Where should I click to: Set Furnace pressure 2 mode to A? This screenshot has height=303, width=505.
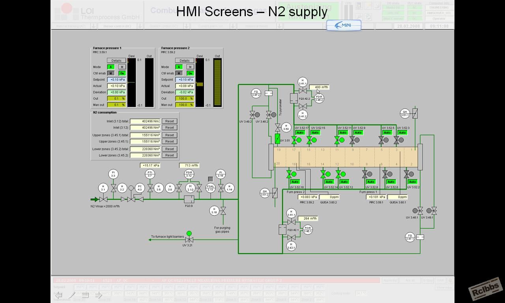[178, 67]
